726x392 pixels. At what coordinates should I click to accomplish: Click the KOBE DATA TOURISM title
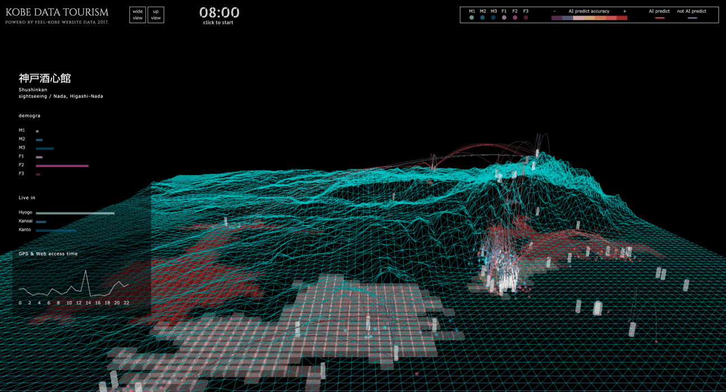57,12
